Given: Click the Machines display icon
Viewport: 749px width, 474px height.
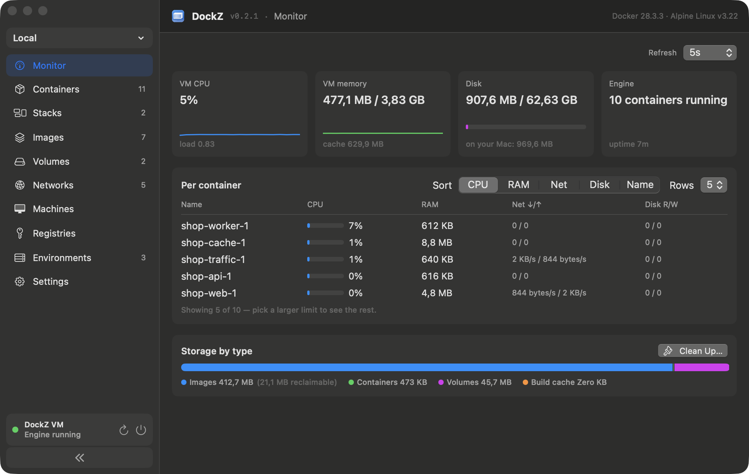Looking at the screenshot, I should [20, 209].
